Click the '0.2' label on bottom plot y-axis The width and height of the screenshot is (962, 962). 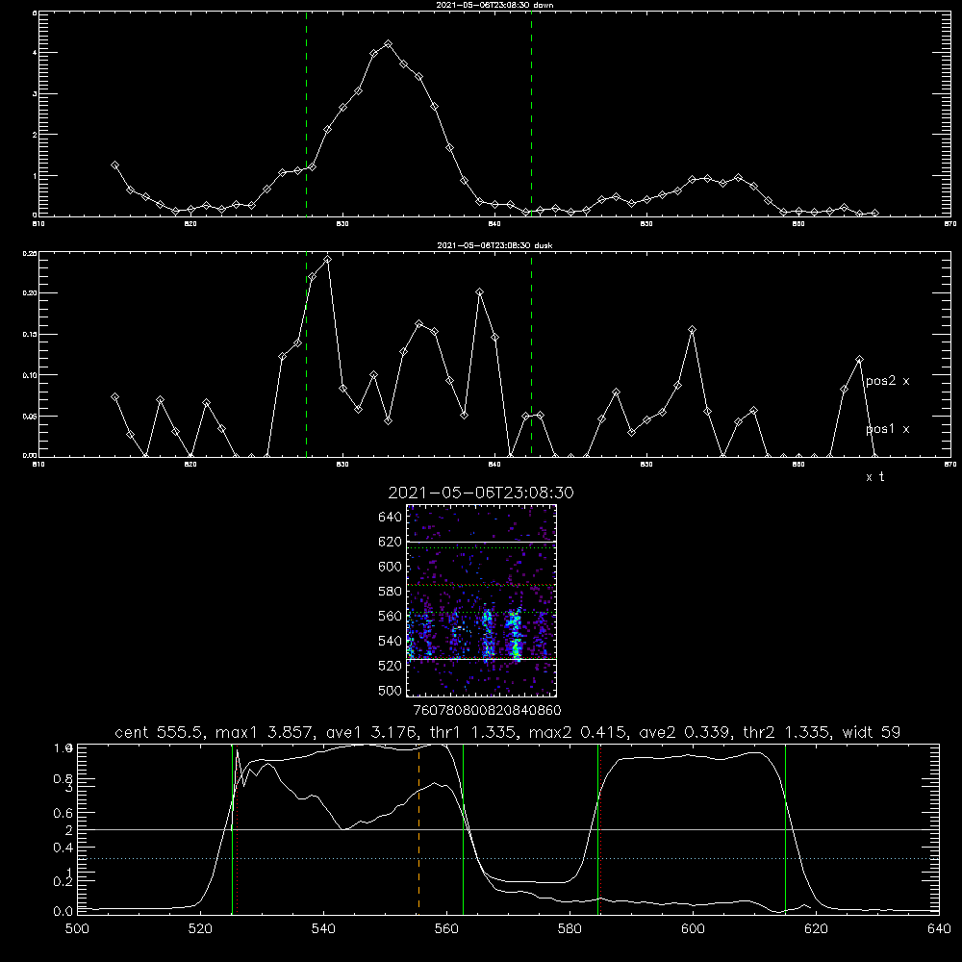pos(63,881)
